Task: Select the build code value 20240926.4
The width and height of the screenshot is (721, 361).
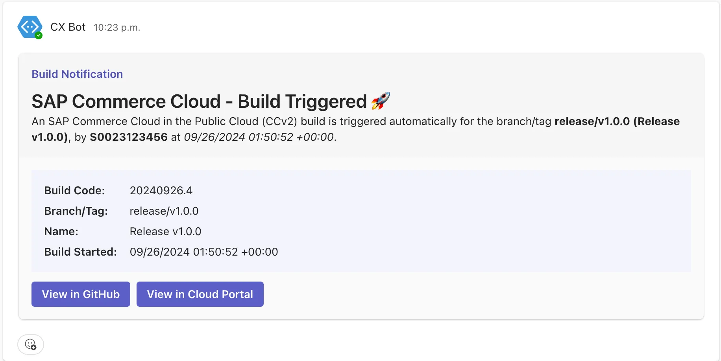Action: [161, 190]
